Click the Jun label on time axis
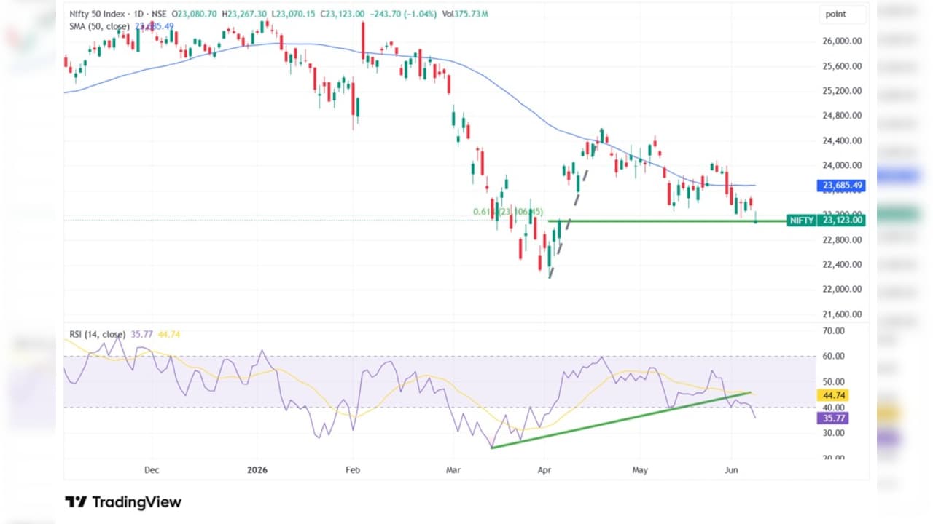 (x=731, y=470)
